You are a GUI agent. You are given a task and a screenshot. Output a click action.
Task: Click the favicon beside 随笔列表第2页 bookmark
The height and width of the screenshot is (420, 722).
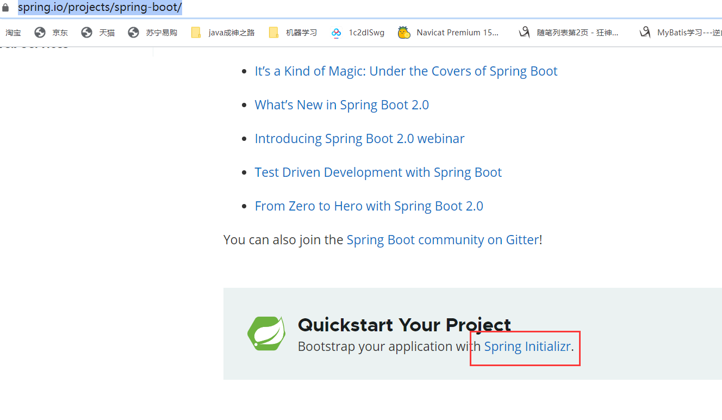pyautogui.click(x=524, y=33)
